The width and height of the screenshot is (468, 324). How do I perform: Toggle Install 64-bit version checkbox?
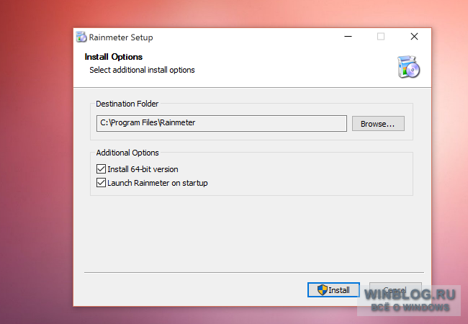[x=101, y=169]
